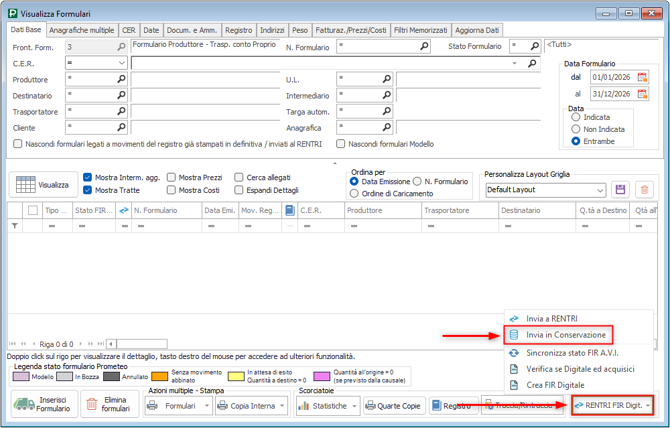Uncheck Mostra Interm. agg. checkbox
Viewport: 670px width, 428px height.
pyautogui.click(x=88, y=177)
